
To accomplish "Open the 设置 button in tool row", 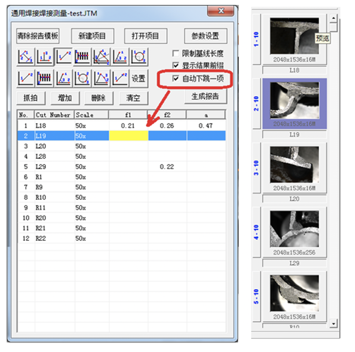I will point(139,78).
